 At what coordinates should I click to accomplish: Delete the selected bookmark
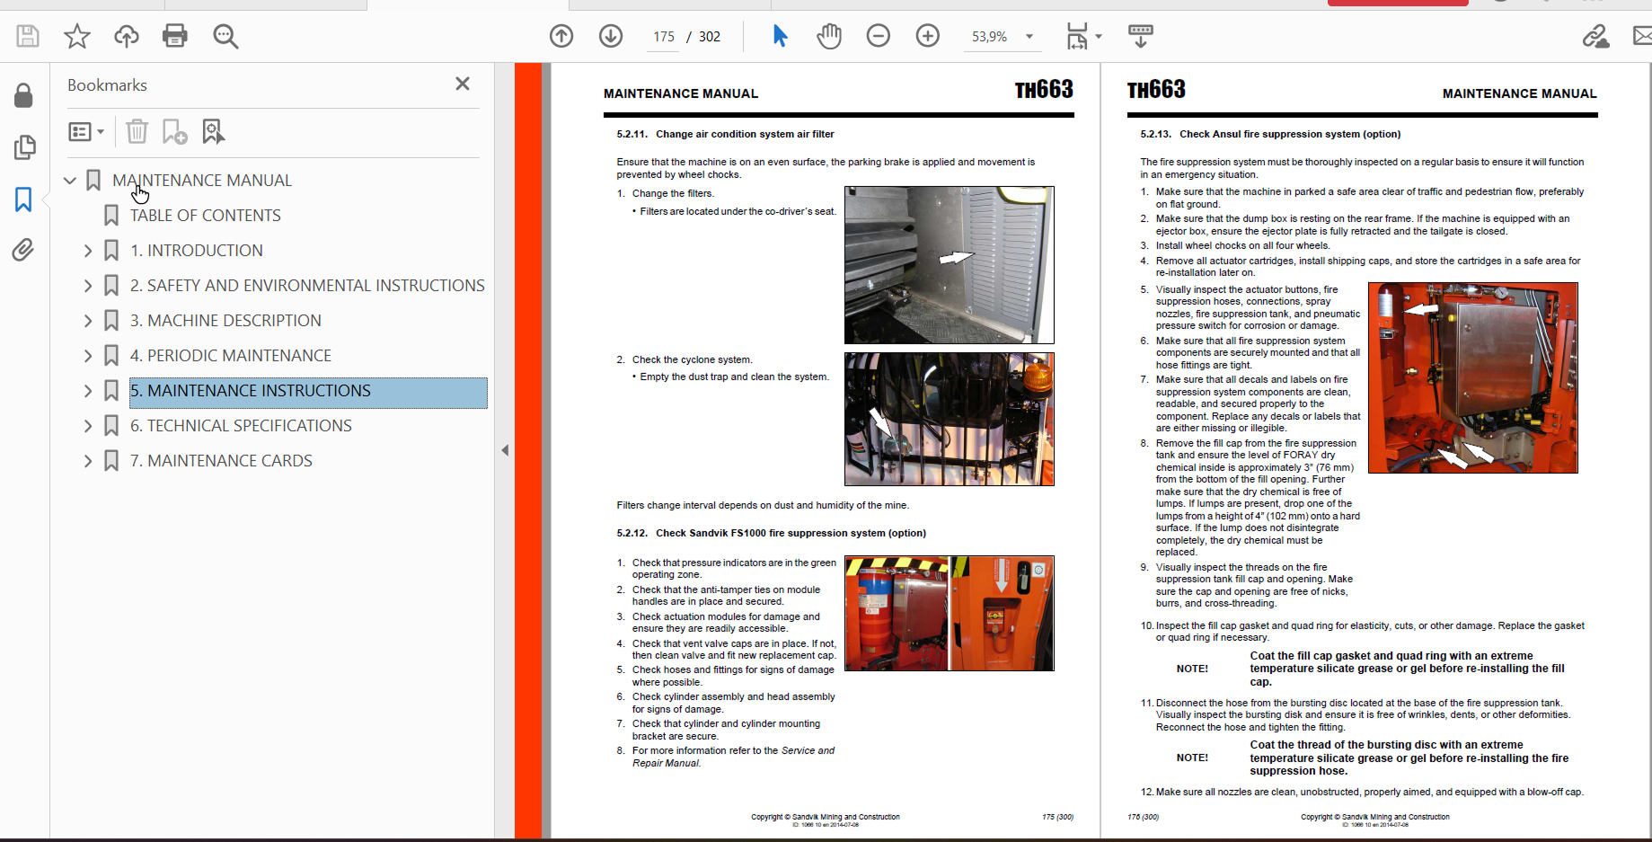pos(137,132)
